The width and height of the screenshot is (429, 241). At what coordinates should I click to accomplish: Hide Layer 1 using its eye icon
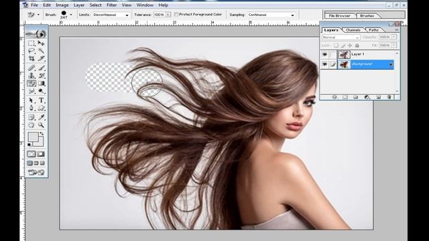point(324,54)
